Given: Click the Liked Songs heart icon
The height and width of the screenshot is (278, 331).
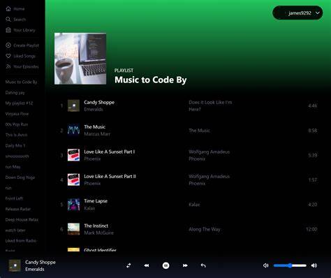Looking at the screenshot, I should pos(8,56).
